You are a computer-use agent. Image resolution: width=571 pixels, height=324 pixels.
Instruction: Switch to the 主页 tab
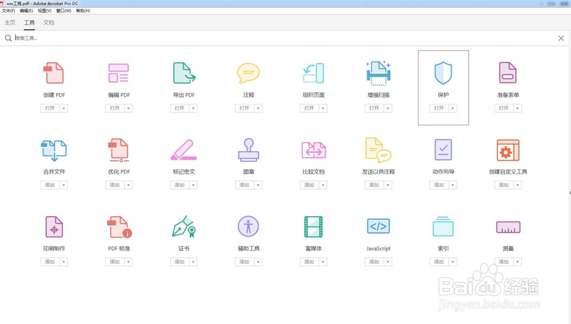coord(10,23)
